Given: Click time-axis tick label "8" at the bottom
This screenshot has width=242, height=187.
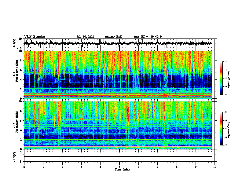Looking at the screenshot, I should coord(177,167).
